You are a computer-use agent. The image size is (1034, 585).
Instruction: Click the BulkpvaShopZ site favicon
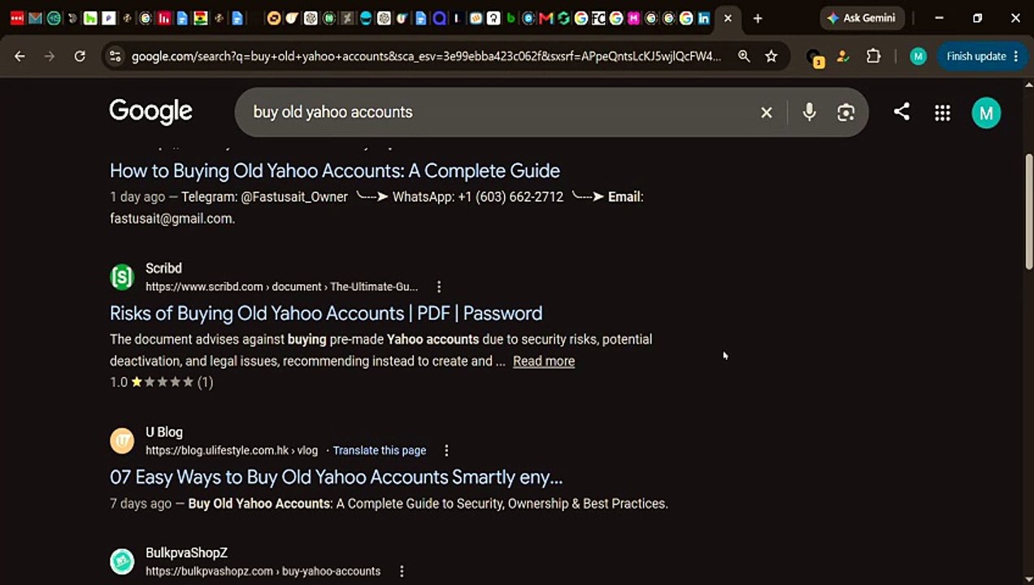122,561
